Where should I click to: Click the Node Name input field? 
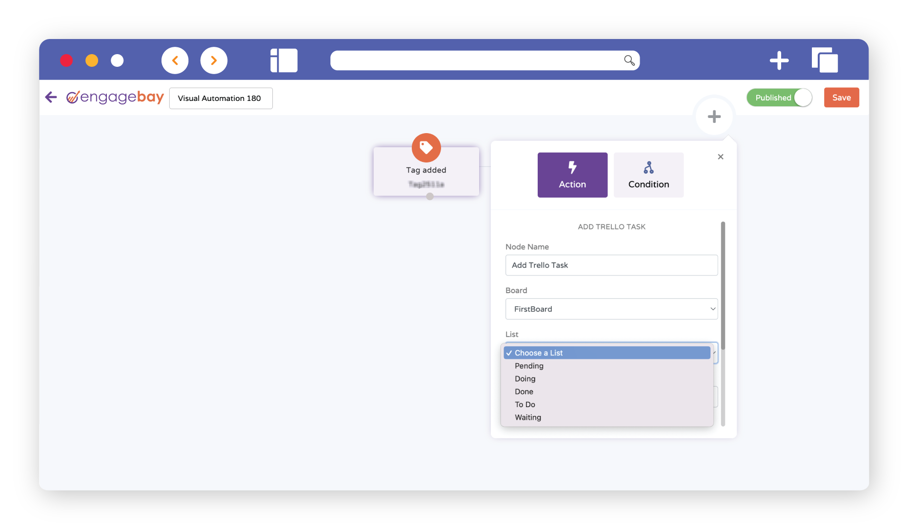point(611,265)
